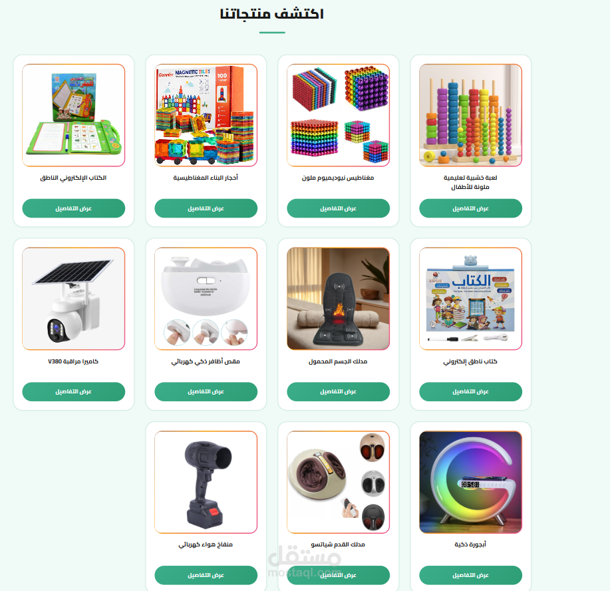This screenshot has width=610, height=591.
Task: Select the smart RGB lamp picture
Action: [470, 482]
